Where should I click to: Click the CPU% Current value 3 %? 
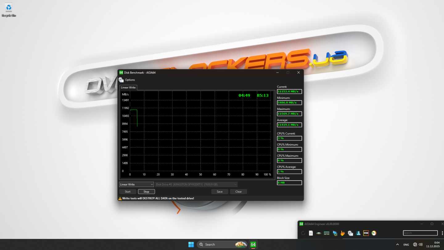289,138
